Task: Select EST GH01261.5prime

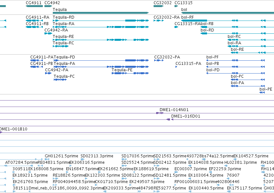Action: coord(47,159)
